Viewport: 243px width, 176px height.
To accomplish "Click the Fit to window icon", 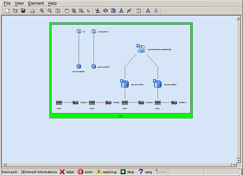I will click(58, 11).
